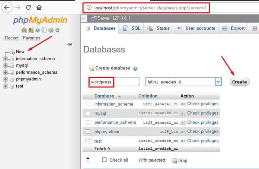Tick the information_schema row checkbox
259x169 pixels.
[88, 104]
